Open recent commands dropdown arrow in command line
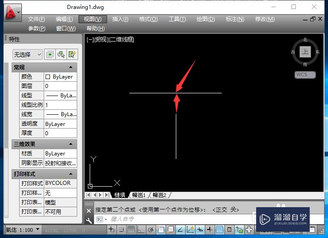This screenshot has height=238, width=328. (x=106, y=219)
